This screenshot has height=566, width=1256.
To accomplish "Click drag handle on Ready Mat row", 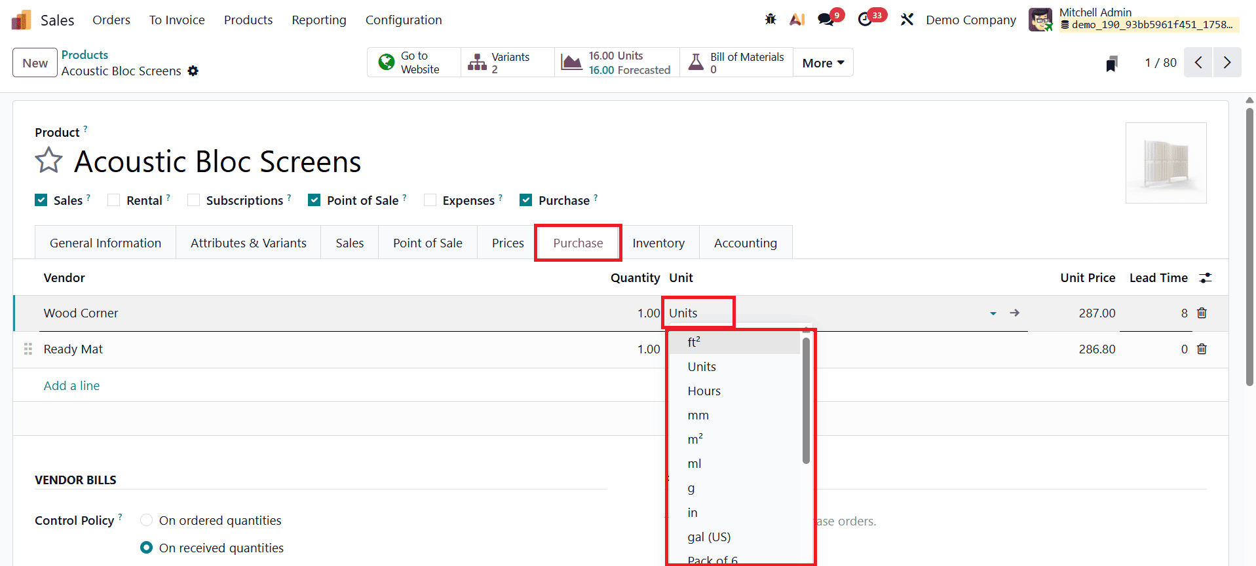I will [x=28, y=349].
